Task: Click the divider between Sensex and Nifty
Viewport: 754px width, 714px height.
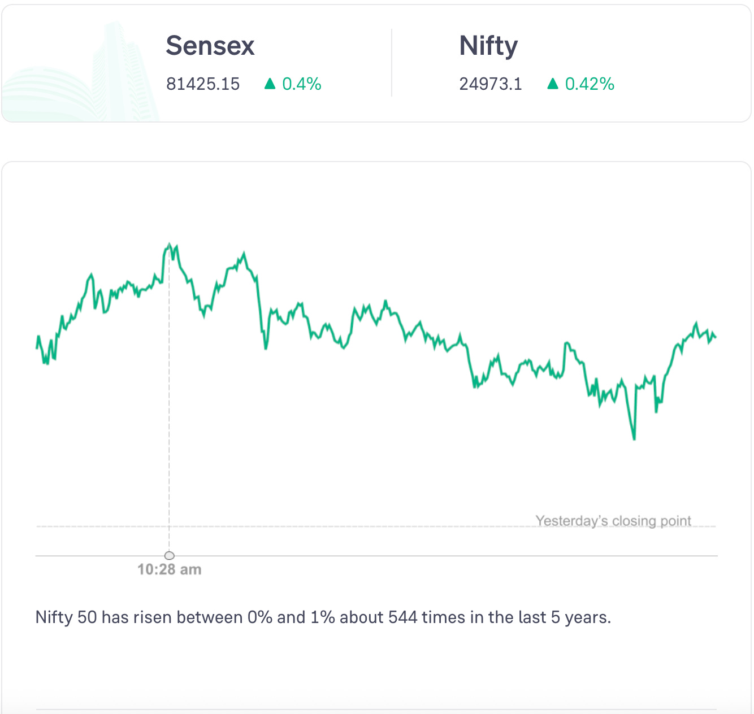Action: [392, 63]
